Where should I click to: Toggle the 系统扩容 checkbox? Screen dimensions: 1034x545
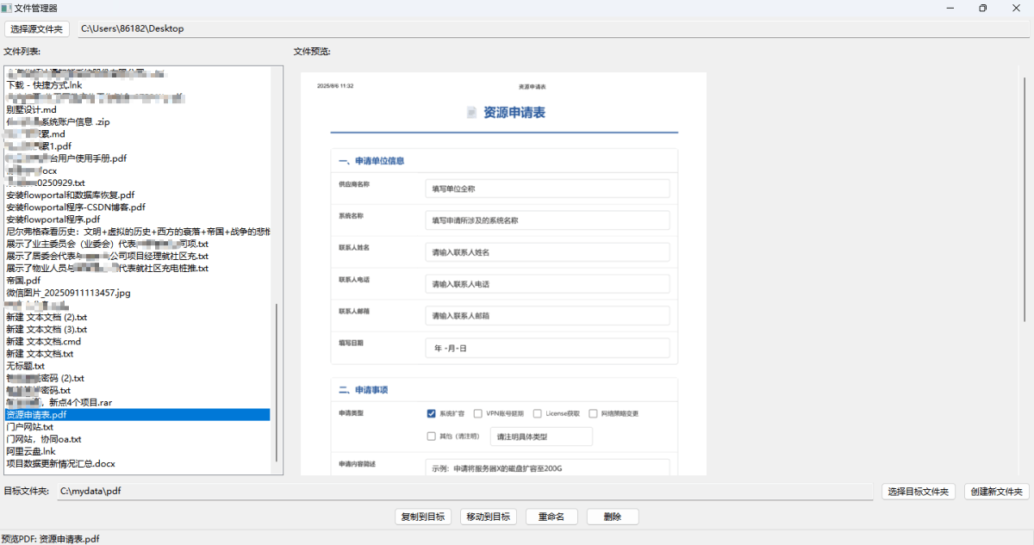click(432, 413)
